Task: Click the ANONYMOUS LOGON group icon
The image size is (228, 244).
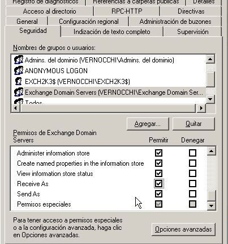Action: (x=19, y=70)
